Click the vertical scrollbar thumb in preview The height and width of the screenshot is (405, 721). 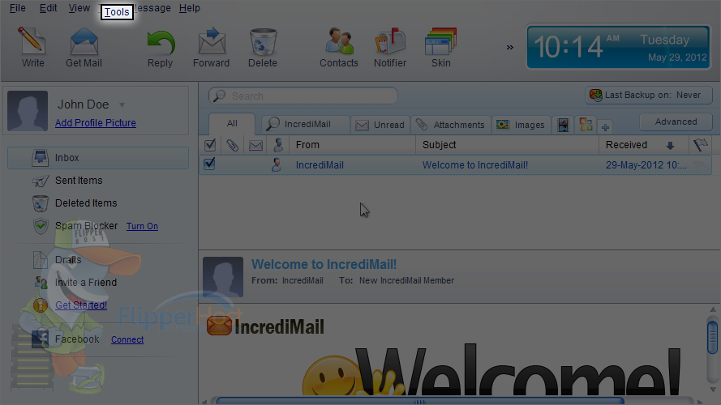tap(713, 337)
